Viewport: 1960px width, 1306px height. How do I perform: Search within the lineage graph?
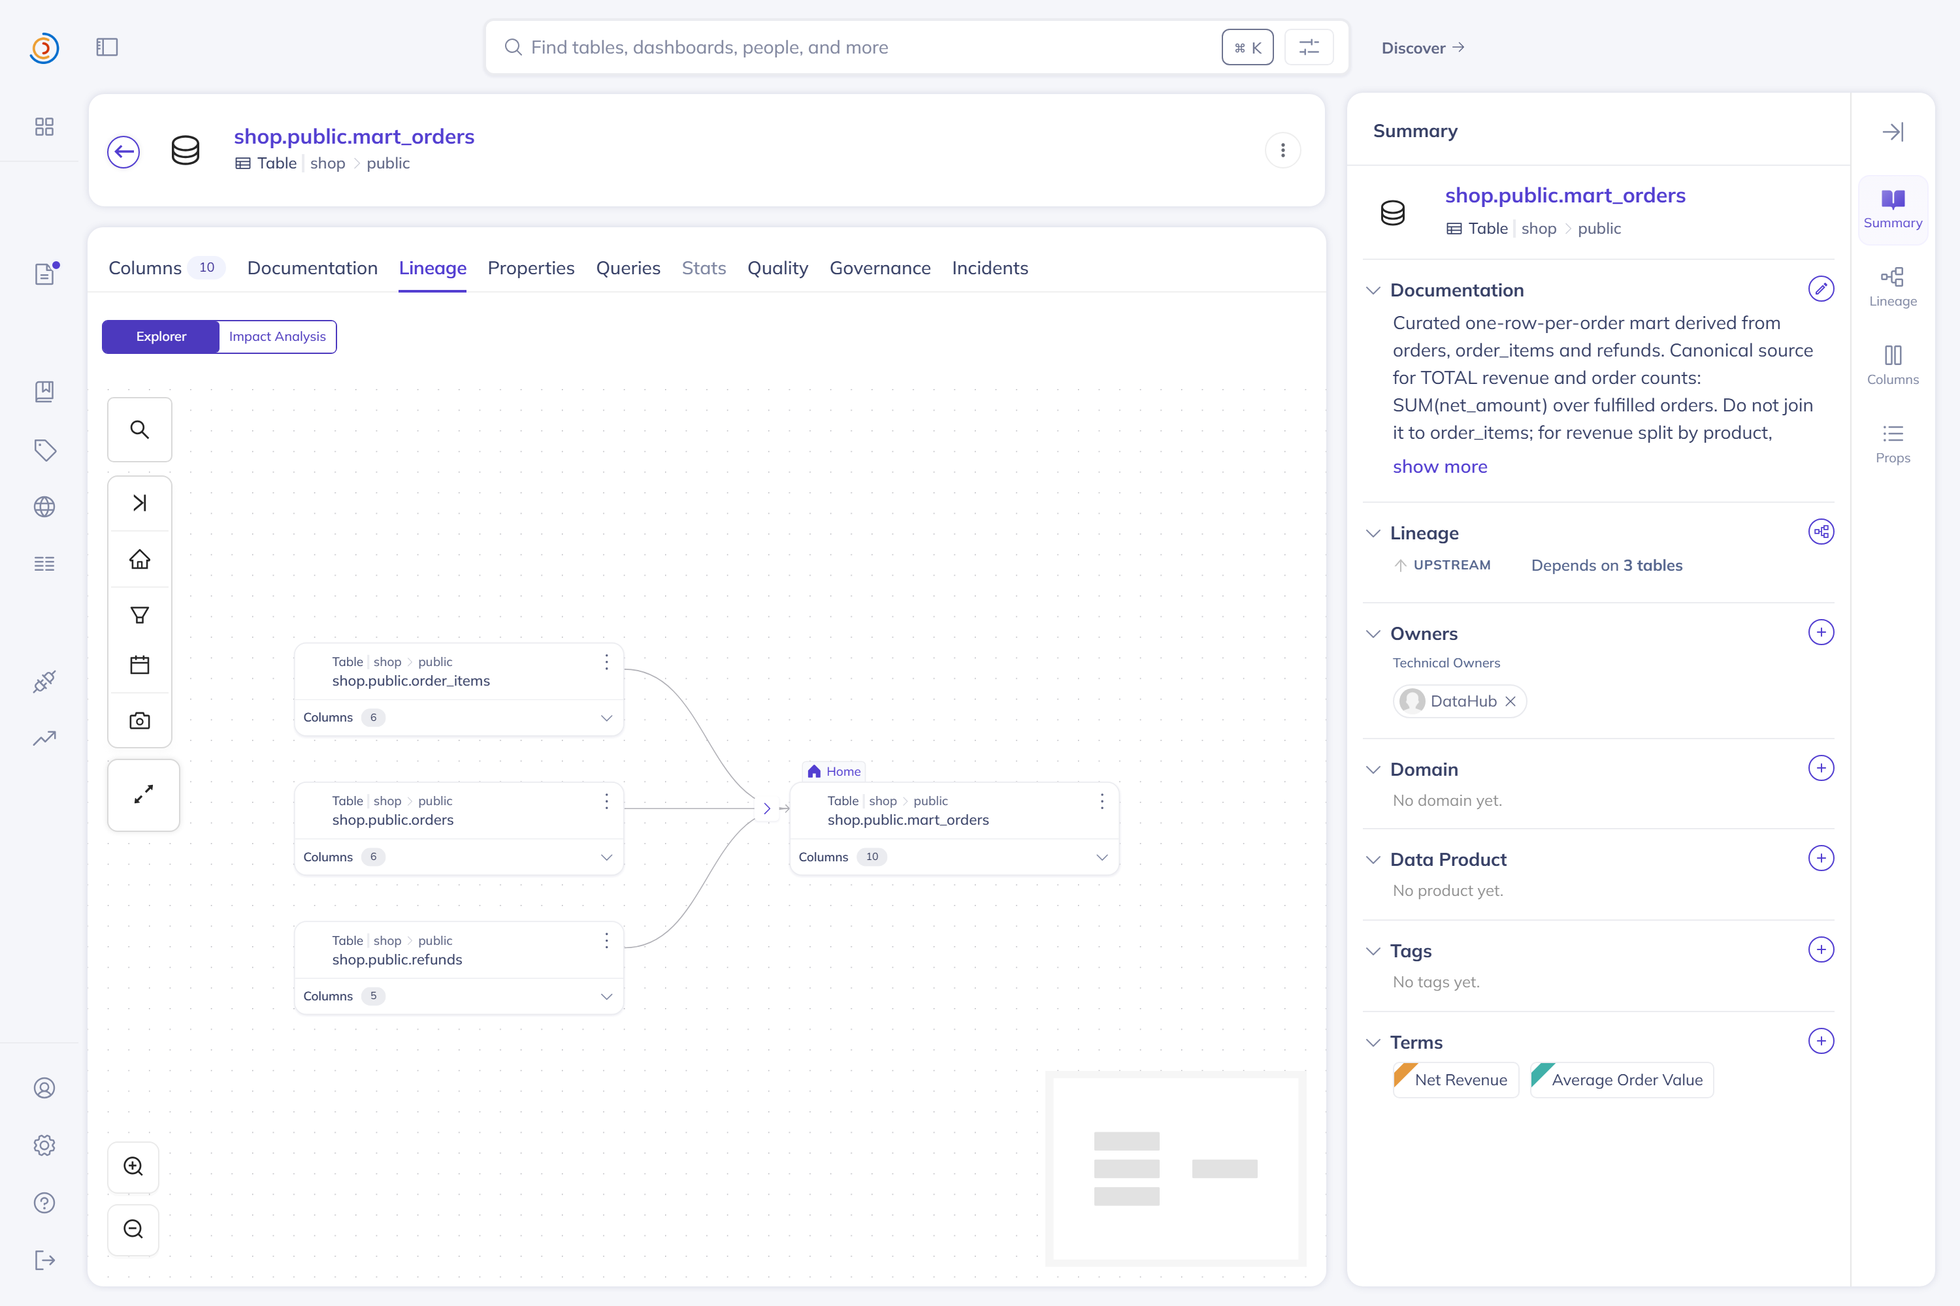click(x=140, y=430)
